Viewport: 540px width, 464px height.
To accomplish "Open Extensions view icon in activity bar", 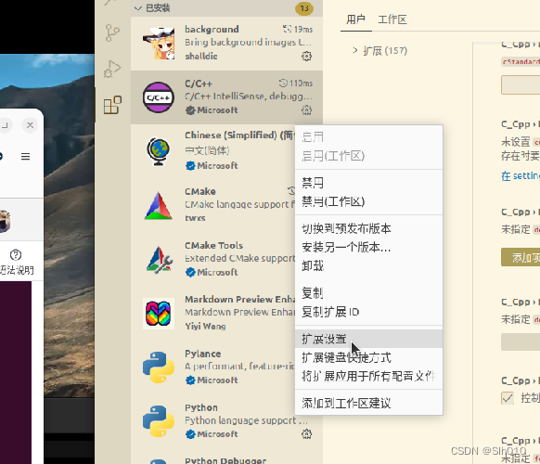I will [x=112, y=105].
